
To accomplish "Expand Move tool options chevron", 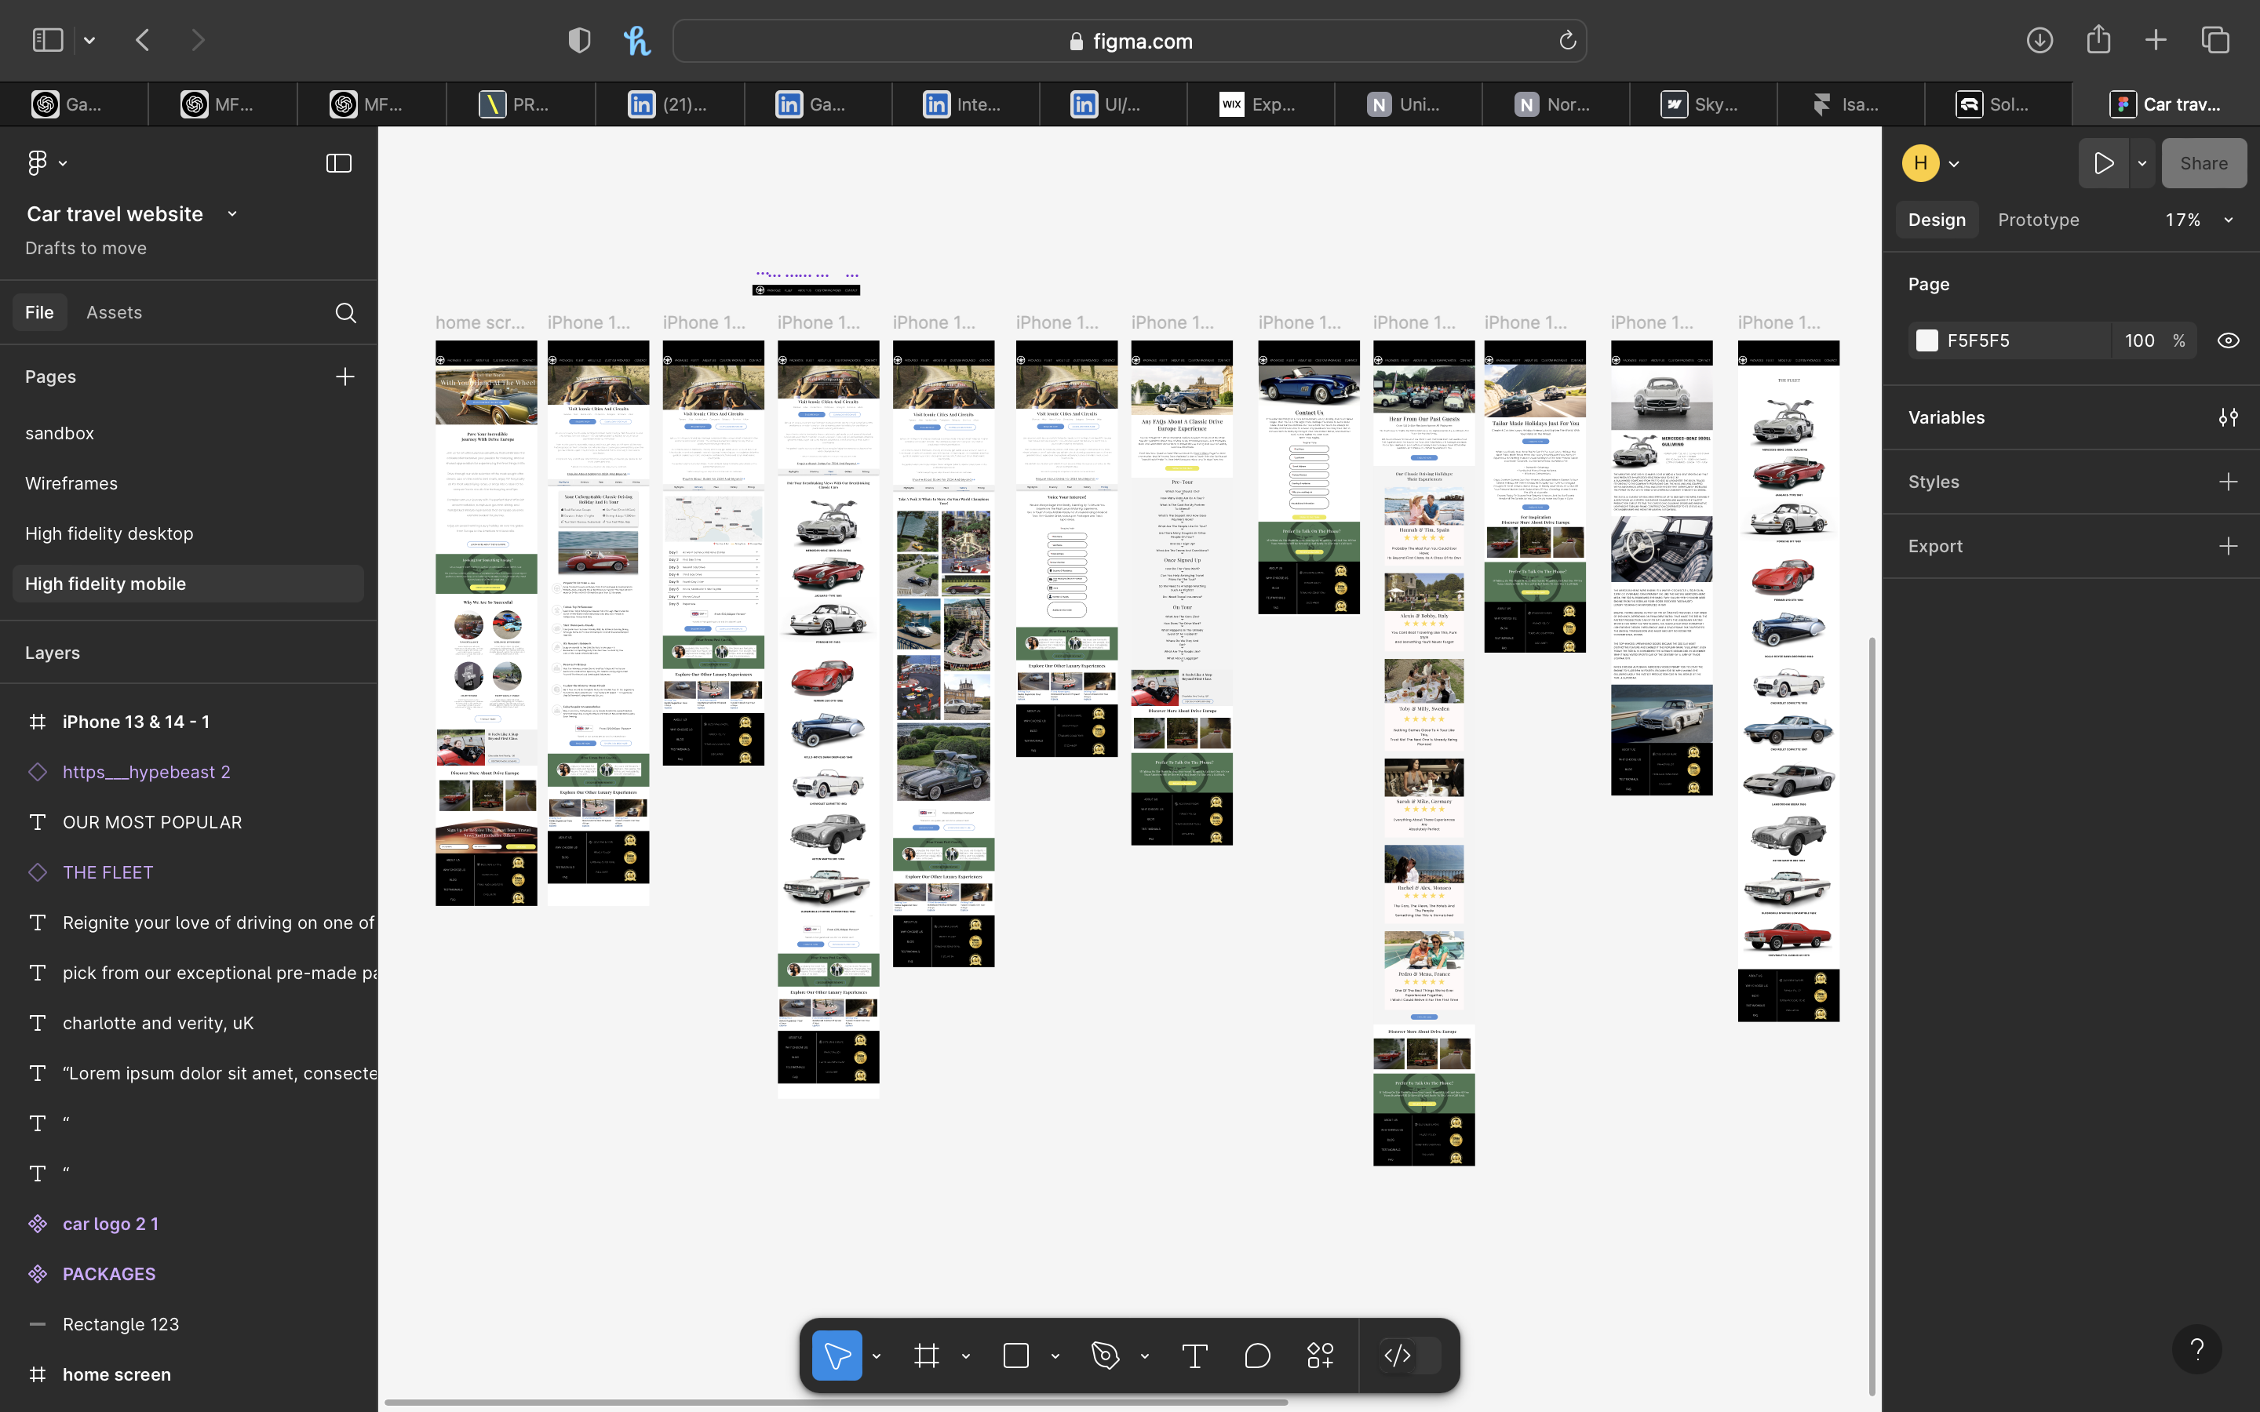I will [876, 1356].
